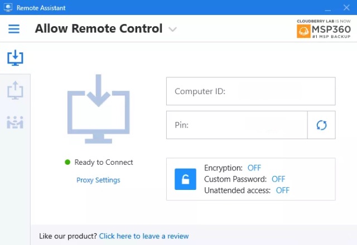Viewport: 357px width, 245px height.
Task: Toggle Custom Password OFF setting
Action: tap(278, 179)
